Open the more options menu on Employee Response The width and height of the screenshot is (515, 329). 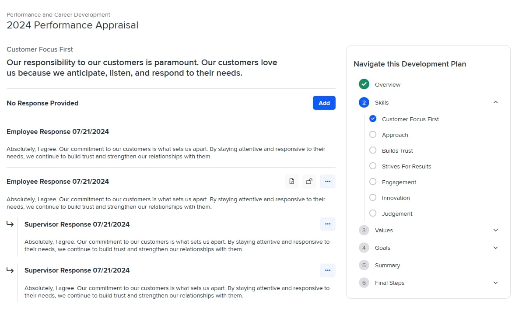click(328, 182)
